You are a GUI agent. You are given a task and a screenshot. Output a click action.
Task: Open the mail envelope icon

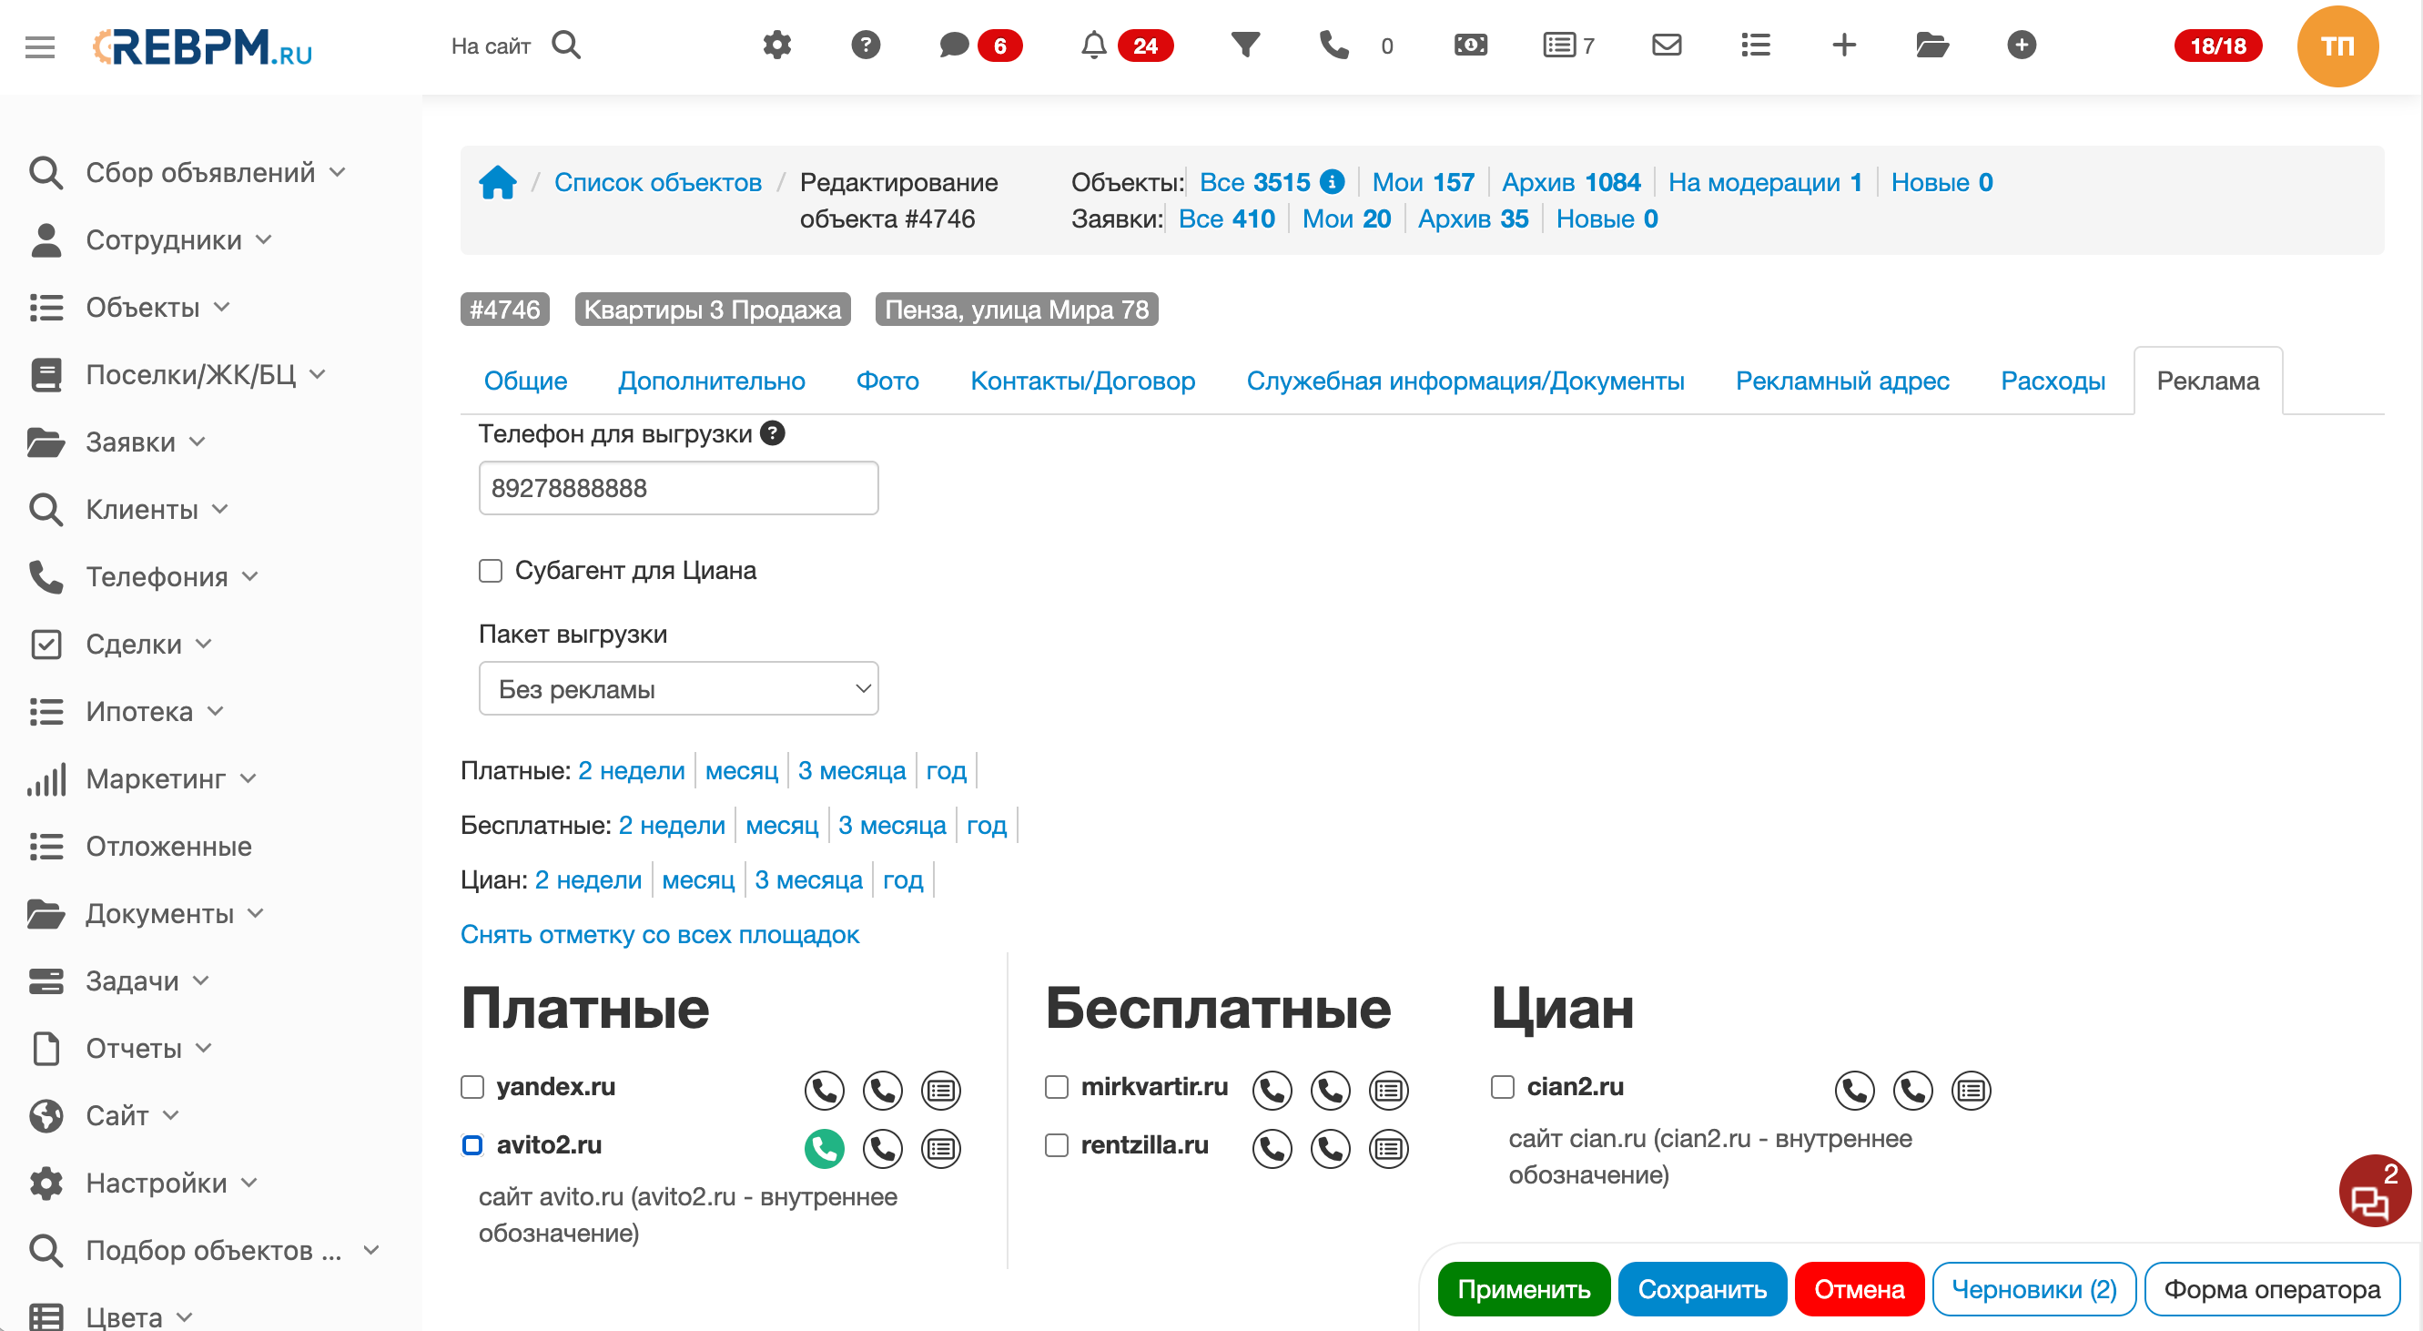tap(1667, 46)
